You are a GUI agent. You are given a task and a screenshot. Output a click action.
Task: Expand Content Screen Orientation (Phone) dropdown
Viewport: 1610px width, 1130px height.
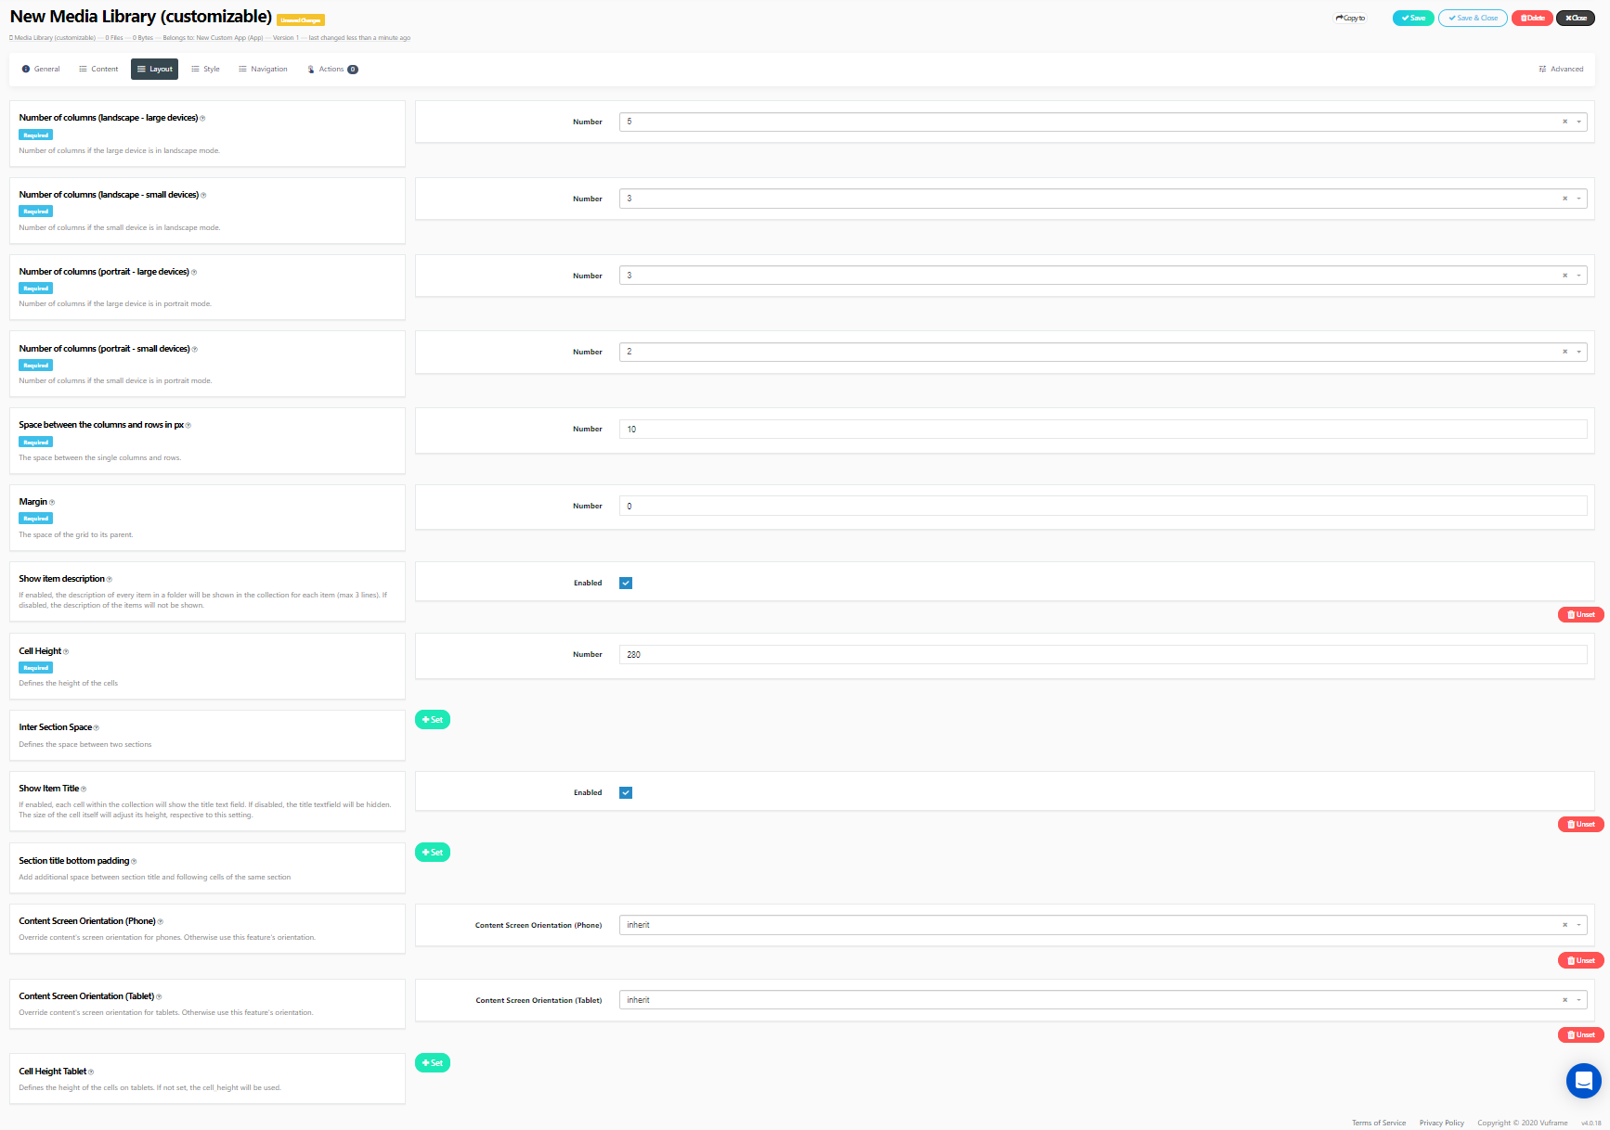1578,925
